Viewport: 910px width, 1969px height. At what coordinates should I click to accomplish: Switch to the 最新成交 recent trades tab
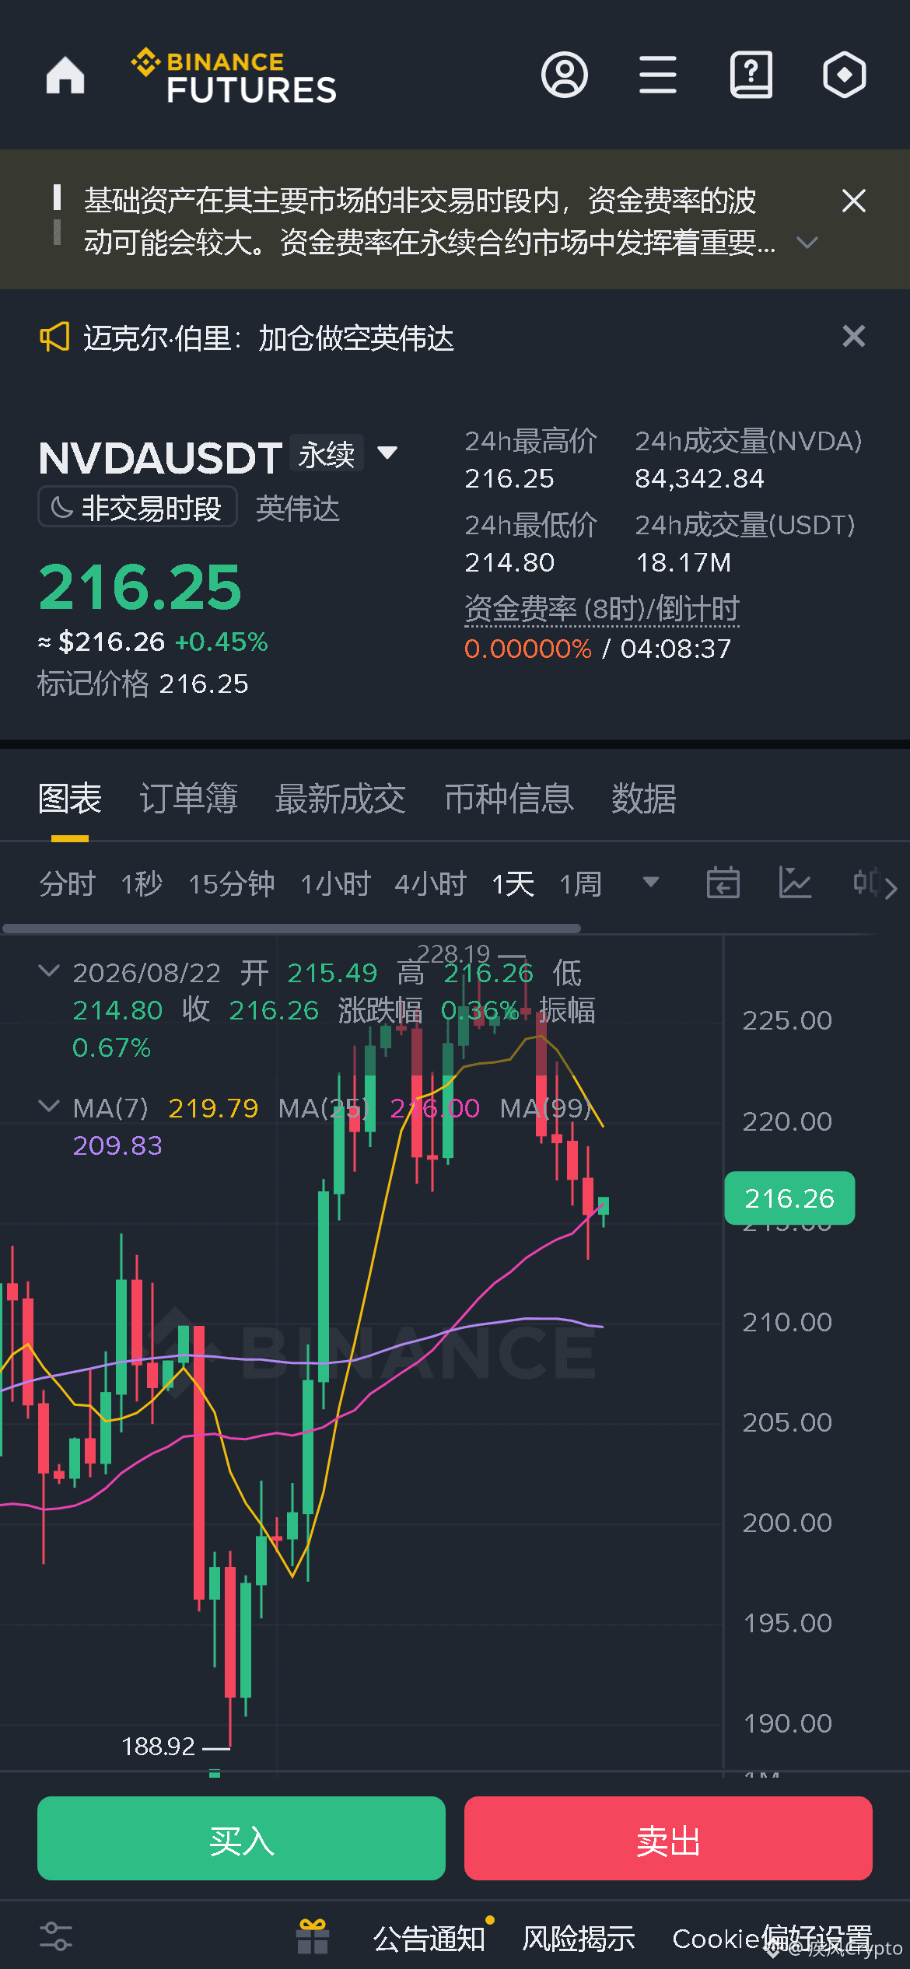[x=340, y=799]
